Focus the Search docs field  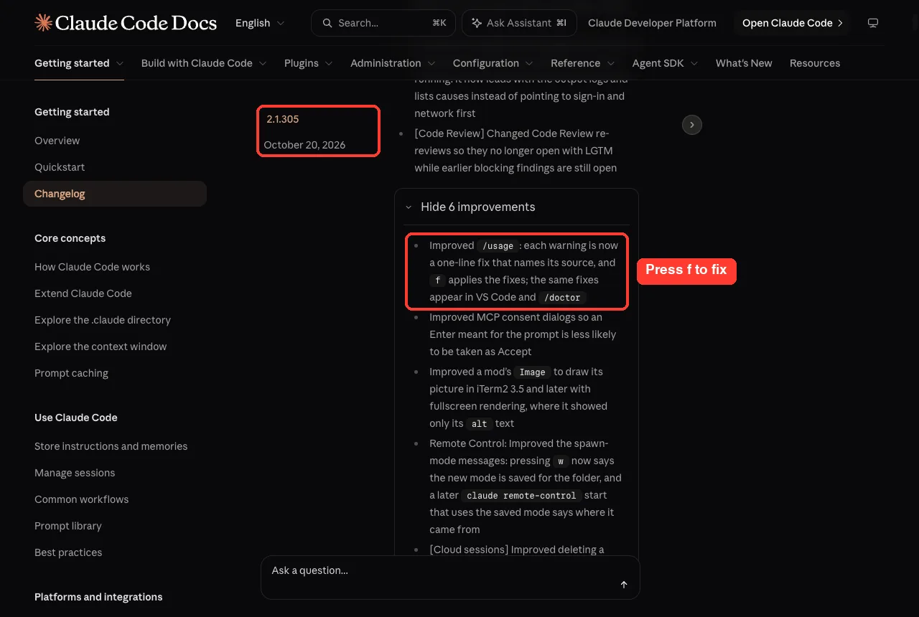click(383, 23)
